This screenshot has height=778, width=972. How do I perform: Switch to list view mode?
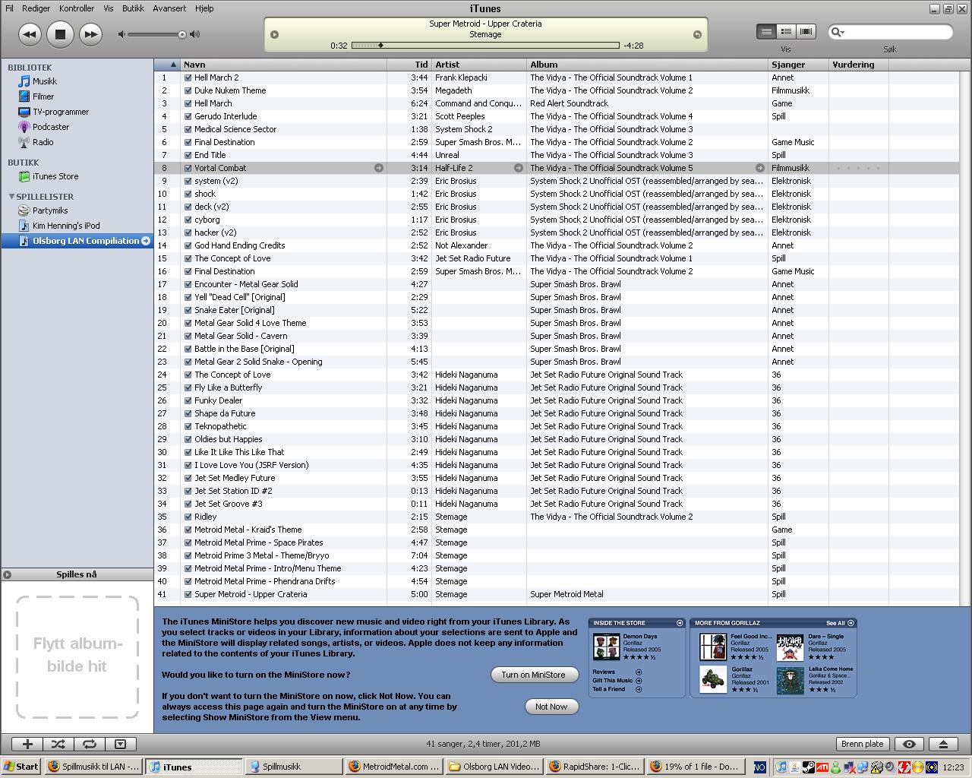766,31
